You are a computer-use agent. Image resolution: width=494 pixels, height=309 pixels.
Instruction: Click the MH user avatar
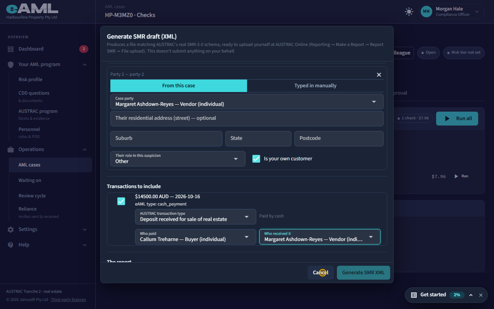click(x=426, y=12)
